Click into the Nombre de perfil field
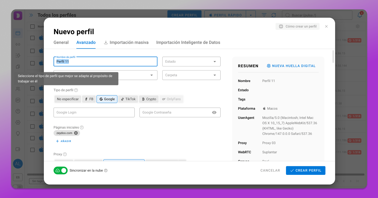 [x=105, y=62]
